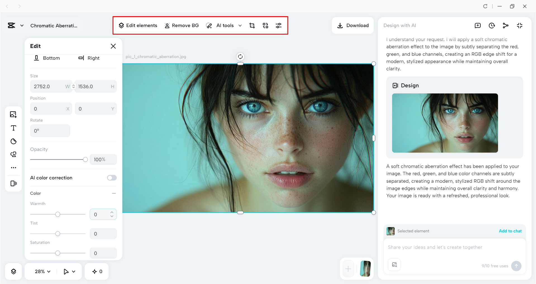The width and height of the screenshot is (536, 284).
Task: Select the Text tool in left sidebar
Action: [13, 128]
